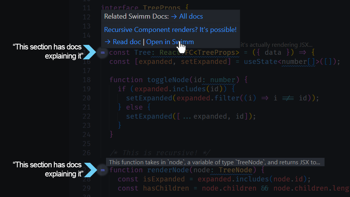Click line number 18 in gutter
Screen dimensions: 350x197
[87, 80]
